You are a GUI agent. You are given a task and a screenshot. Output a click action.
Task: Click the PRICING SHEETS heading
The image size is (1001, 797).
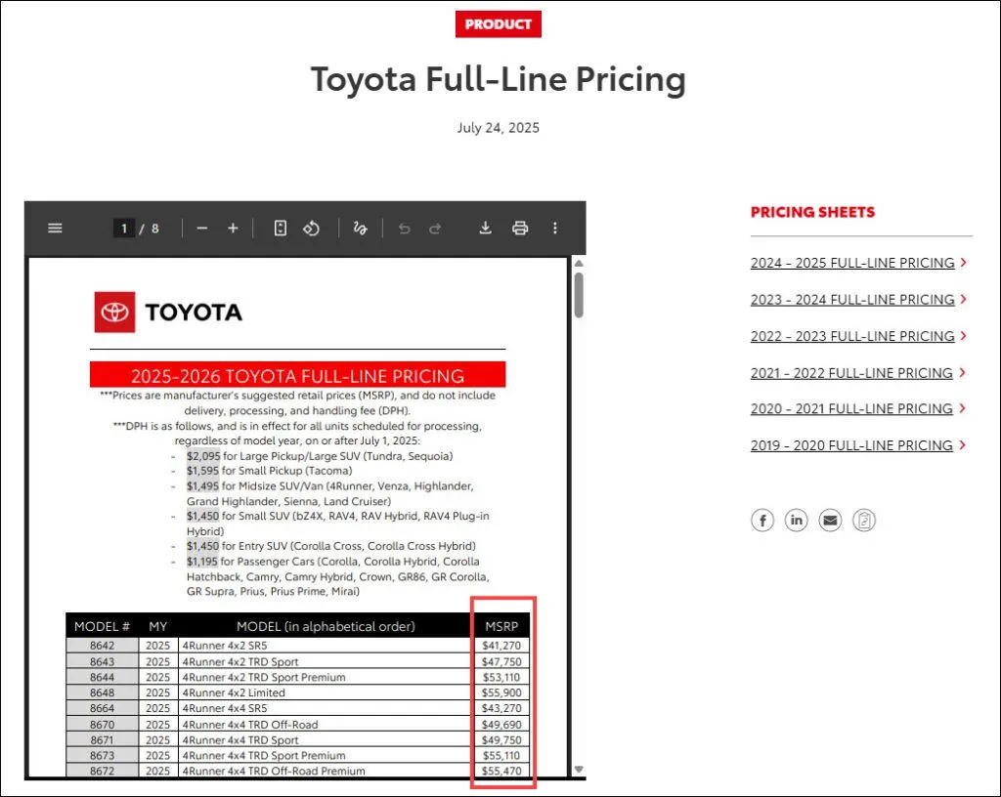click(x=812, y=212)
